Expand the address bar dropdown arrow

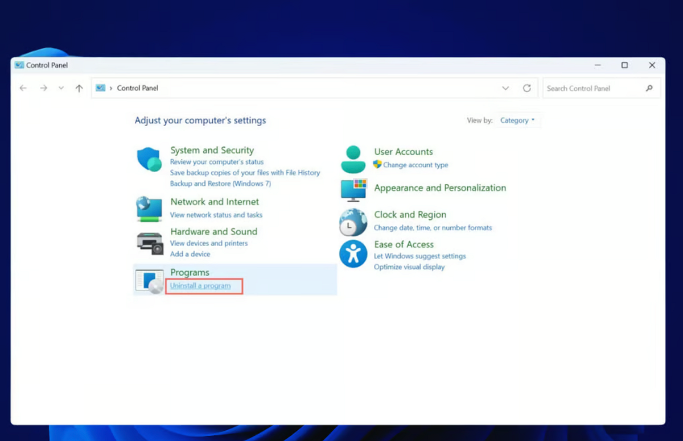tap(505, 88)
